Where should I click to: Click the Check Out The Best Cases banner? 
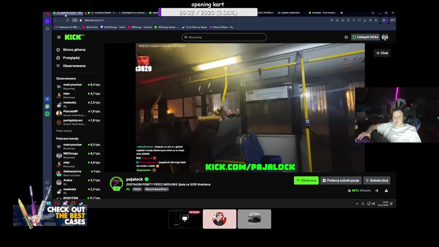[50, 215]
